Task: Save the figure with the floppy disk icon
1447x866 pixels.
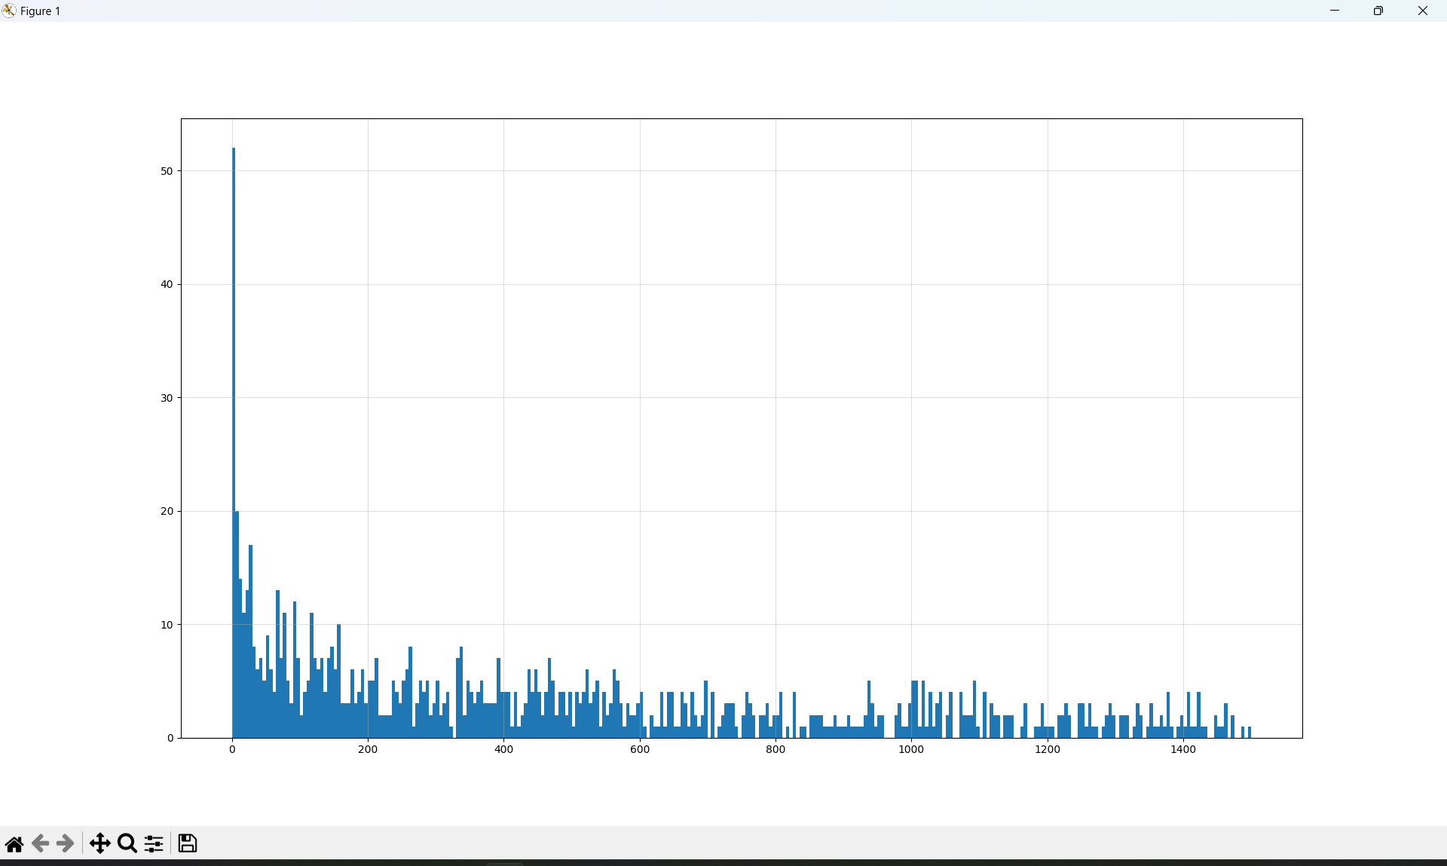Action: tap(188, 843)
